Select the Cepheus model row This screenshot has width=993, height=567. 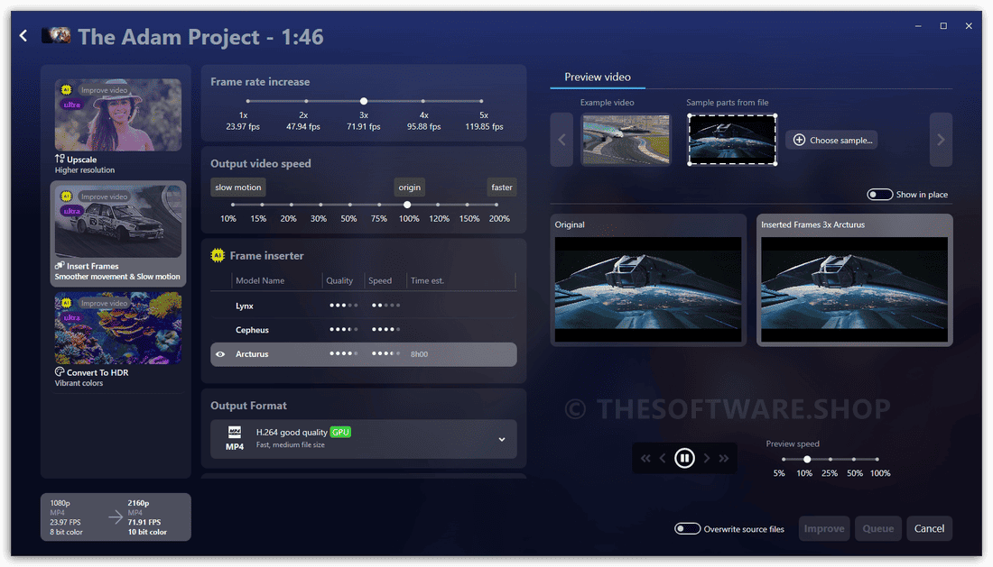(364, 329)
